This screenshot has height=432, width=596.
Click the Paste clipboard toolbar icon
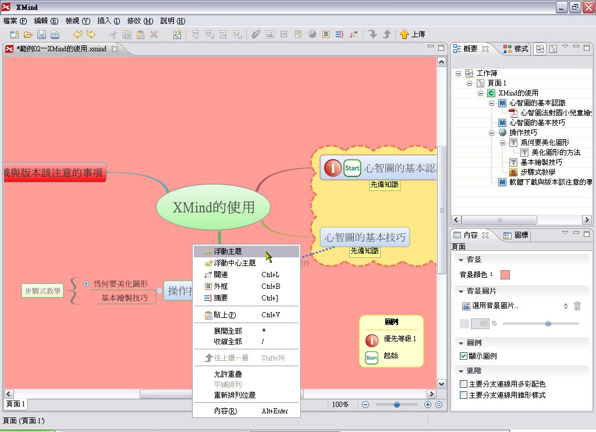[x=140, y=34]
